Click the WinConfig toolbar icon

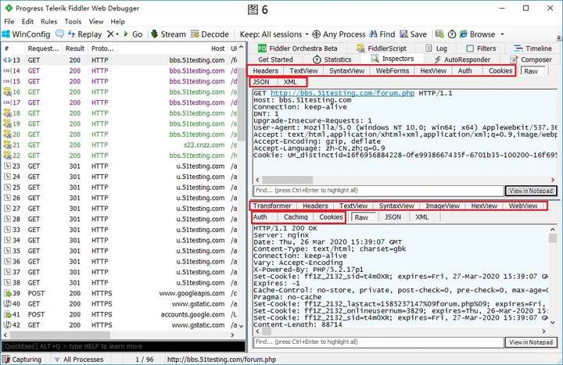(x=27, y=34)
